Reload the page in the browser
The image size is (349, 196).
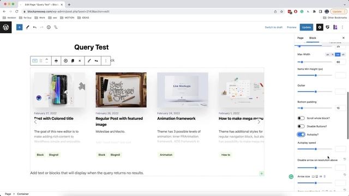(x=17, y=11)
